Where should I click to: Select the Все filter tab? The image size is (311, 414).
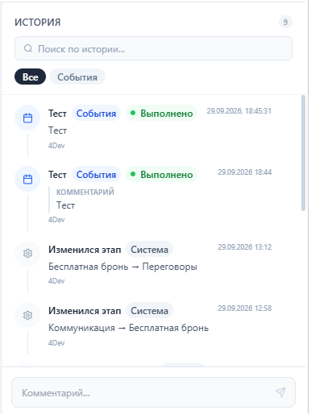coord(30,77)
